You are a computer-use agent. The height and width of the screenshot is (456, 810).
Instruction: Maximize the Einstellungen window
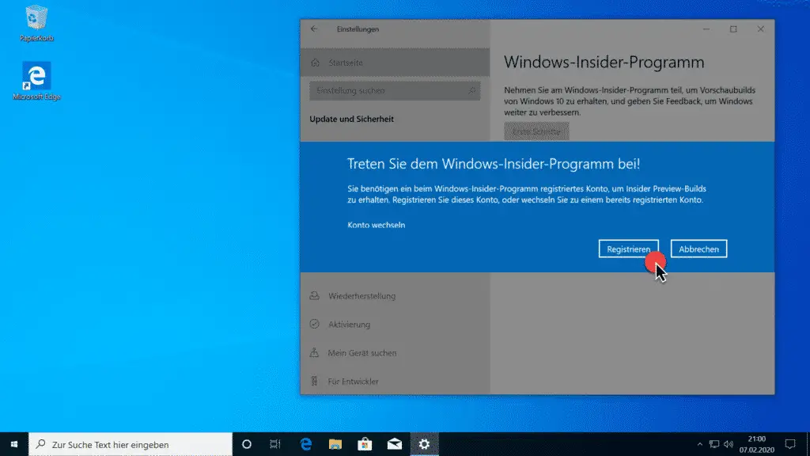(733, 29)
